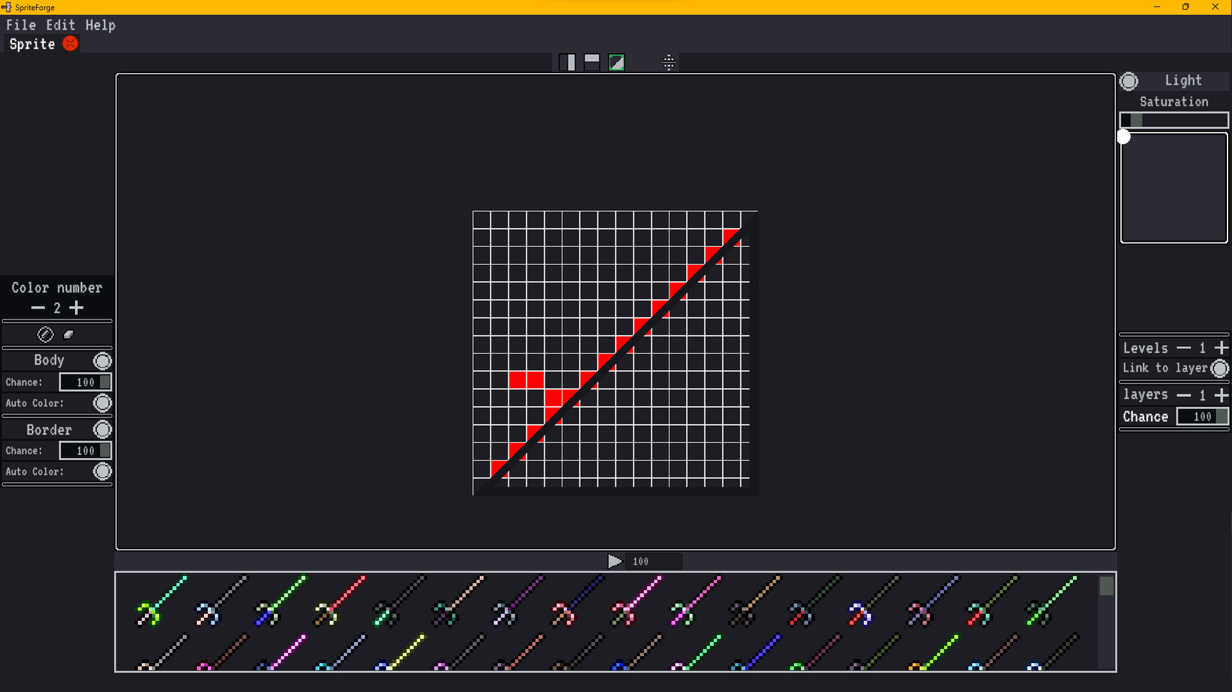1232x692 pixels.
Task: Enable Auto Color for Body
Action: (x=103, y=403)
